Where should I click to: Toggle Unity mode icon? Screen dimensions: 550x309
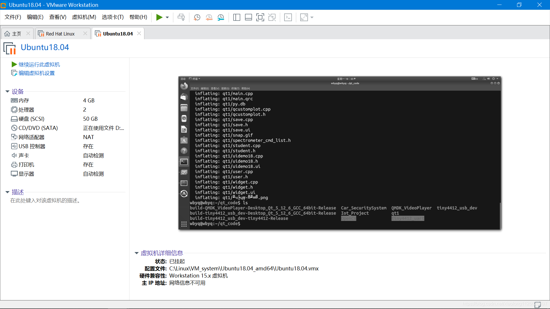[272, 17]
